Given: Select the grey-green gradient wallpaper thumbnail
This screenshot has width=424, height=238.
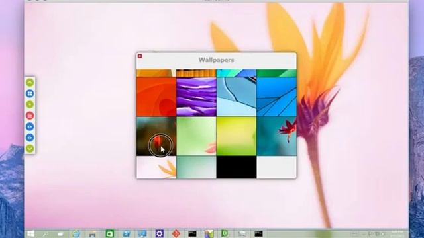Looking at the screenshot, I should [x=196, y=167].
